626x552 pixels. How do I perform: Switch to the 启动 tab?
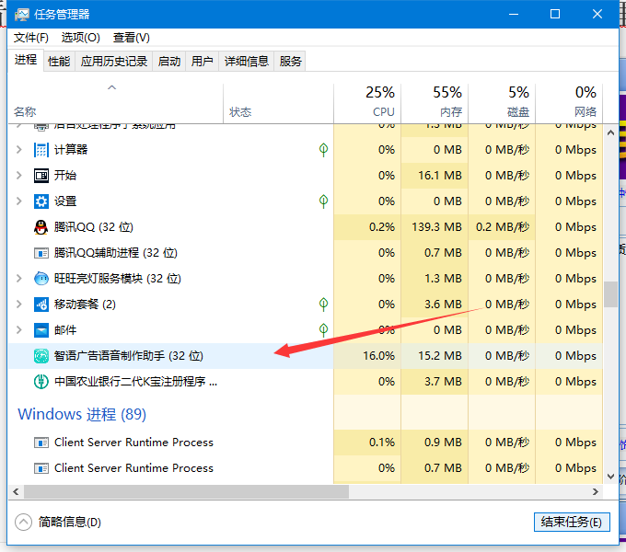[169, 62]
